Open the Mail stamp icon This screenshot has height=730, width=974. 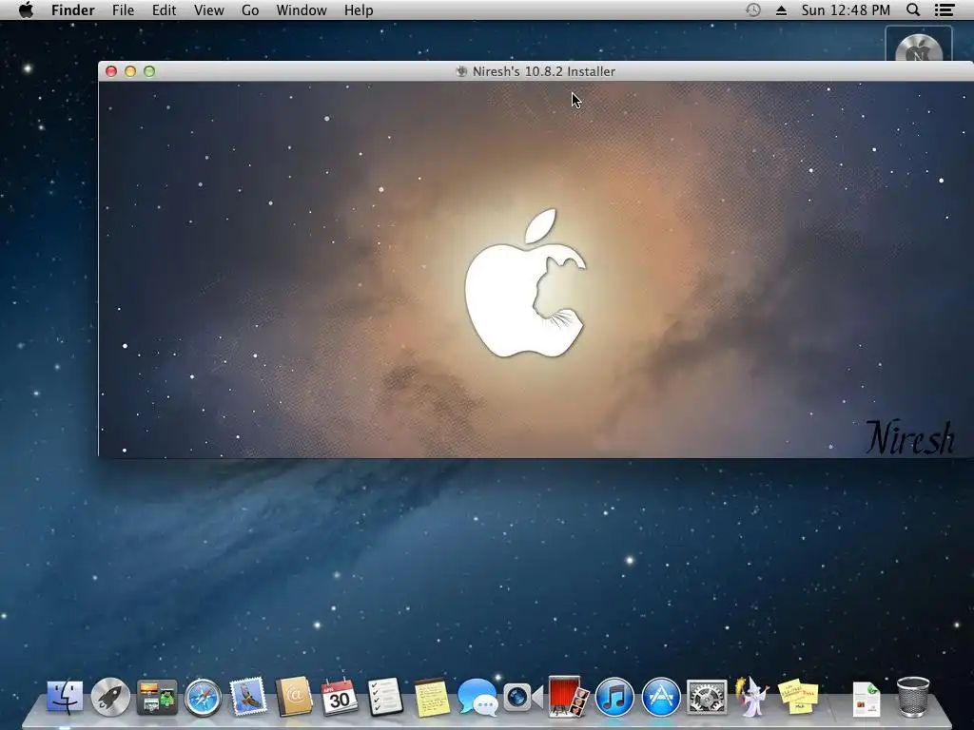[x=248, y=697]
